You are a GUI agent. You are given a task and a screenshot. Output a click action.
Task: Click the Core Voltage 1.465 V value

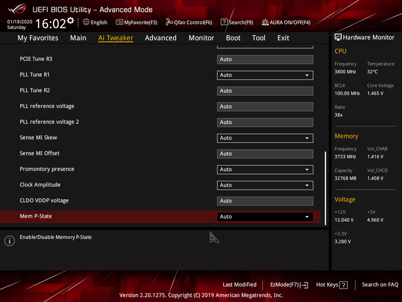pos(375,93)
